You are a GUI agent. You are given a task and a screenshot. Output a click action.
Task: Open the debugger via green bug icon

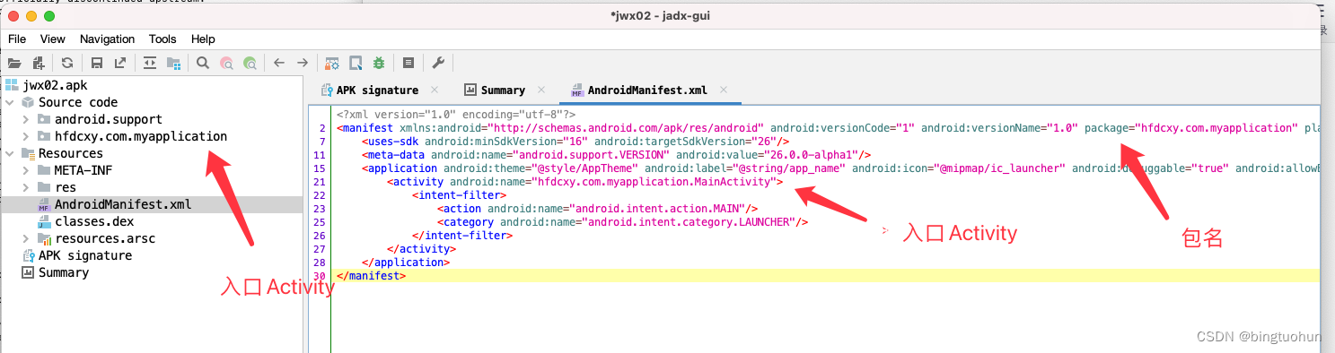(x=379, y=63)
